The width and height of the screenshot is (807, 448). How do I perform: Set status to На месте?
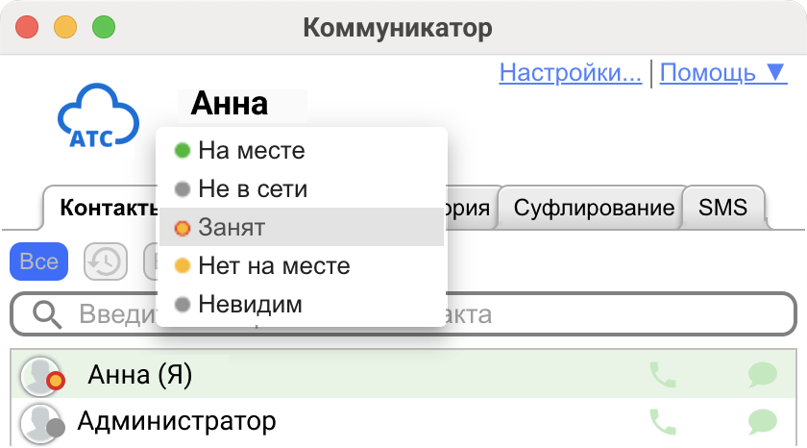click(x=251, y=151)
